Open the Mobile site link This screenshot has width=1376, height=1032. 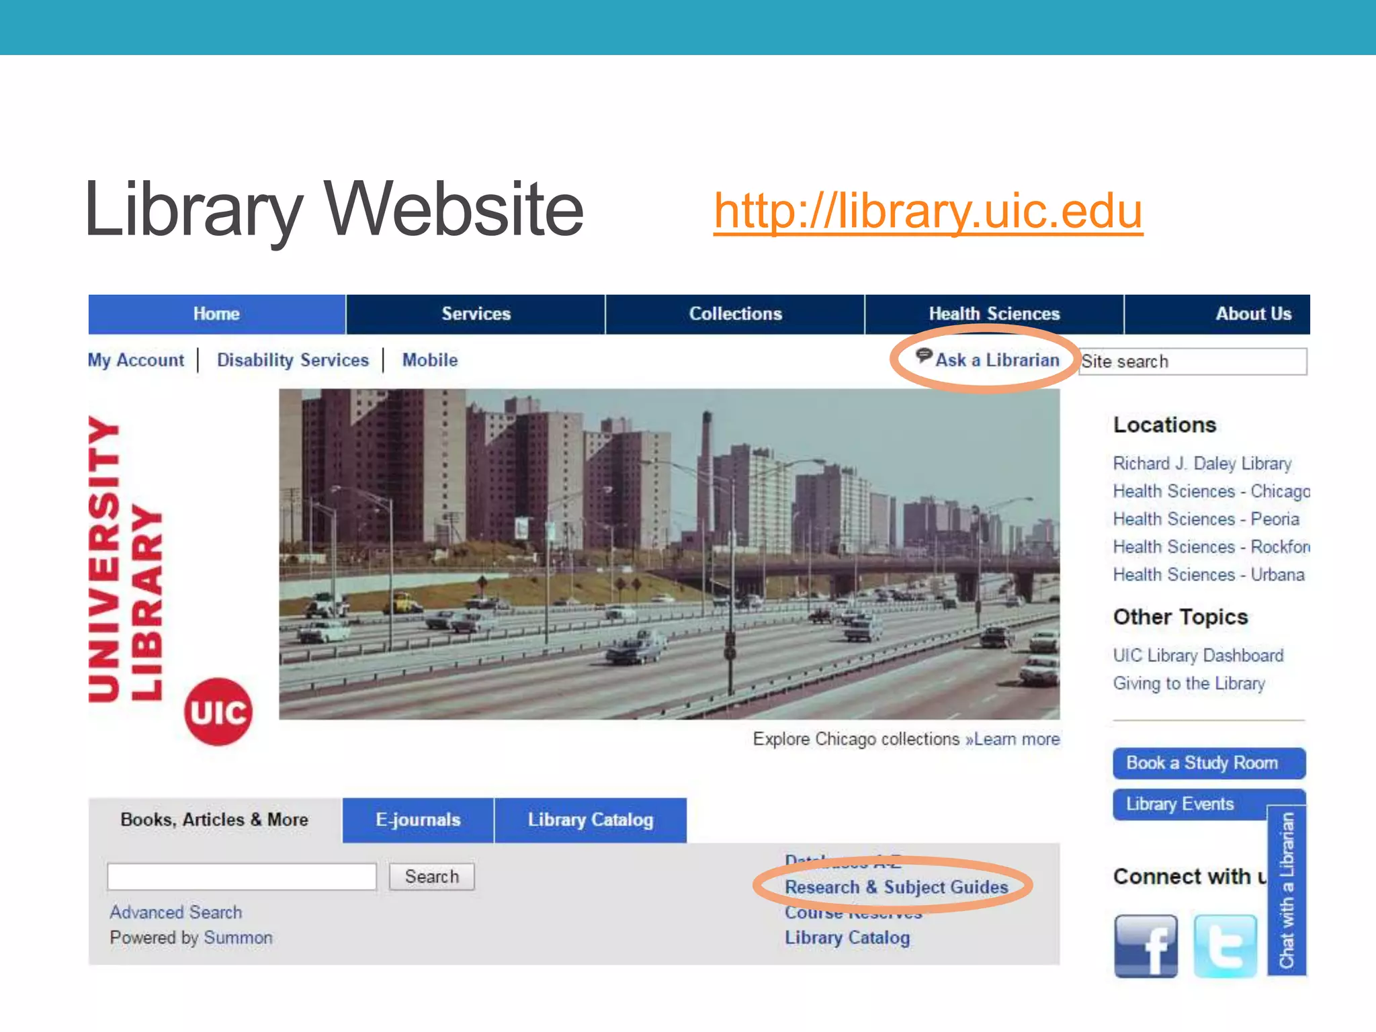tap(430, 360)
